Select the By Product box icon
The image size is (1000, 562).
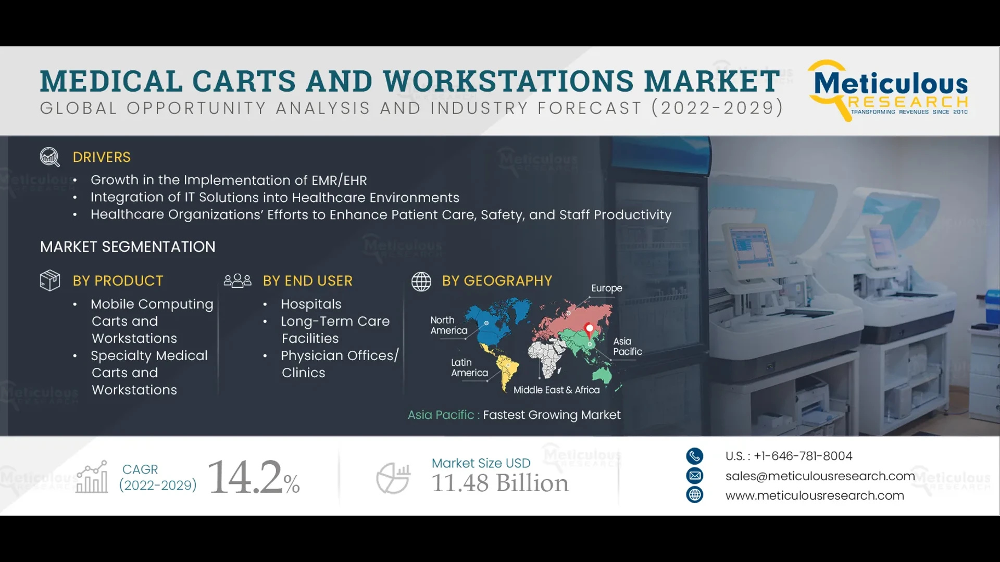coord(49,281)
